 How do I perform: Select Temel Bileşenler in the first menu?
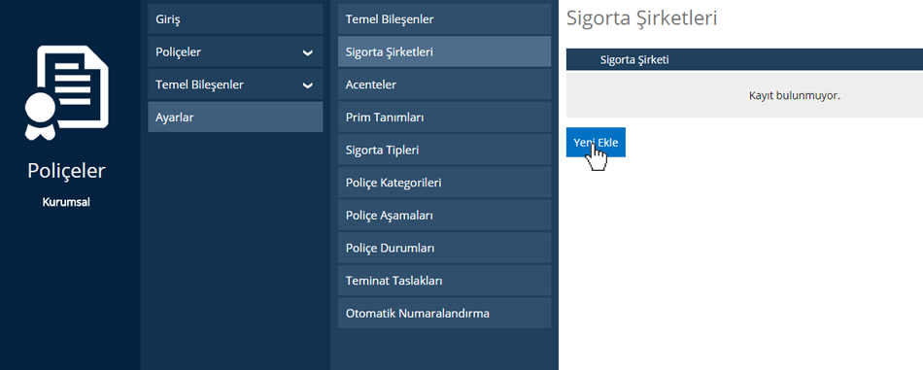point(235,84)
